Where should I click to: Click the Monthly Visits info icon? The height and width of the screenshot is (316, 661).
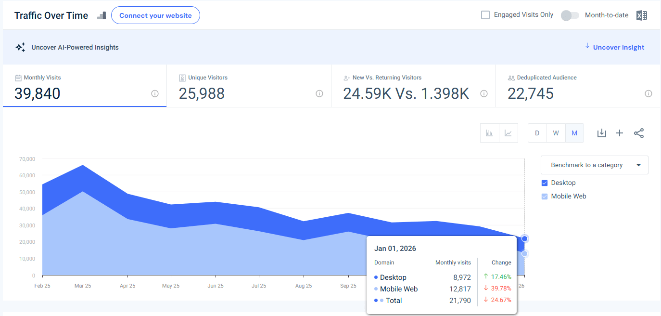(x=154, y=94)
